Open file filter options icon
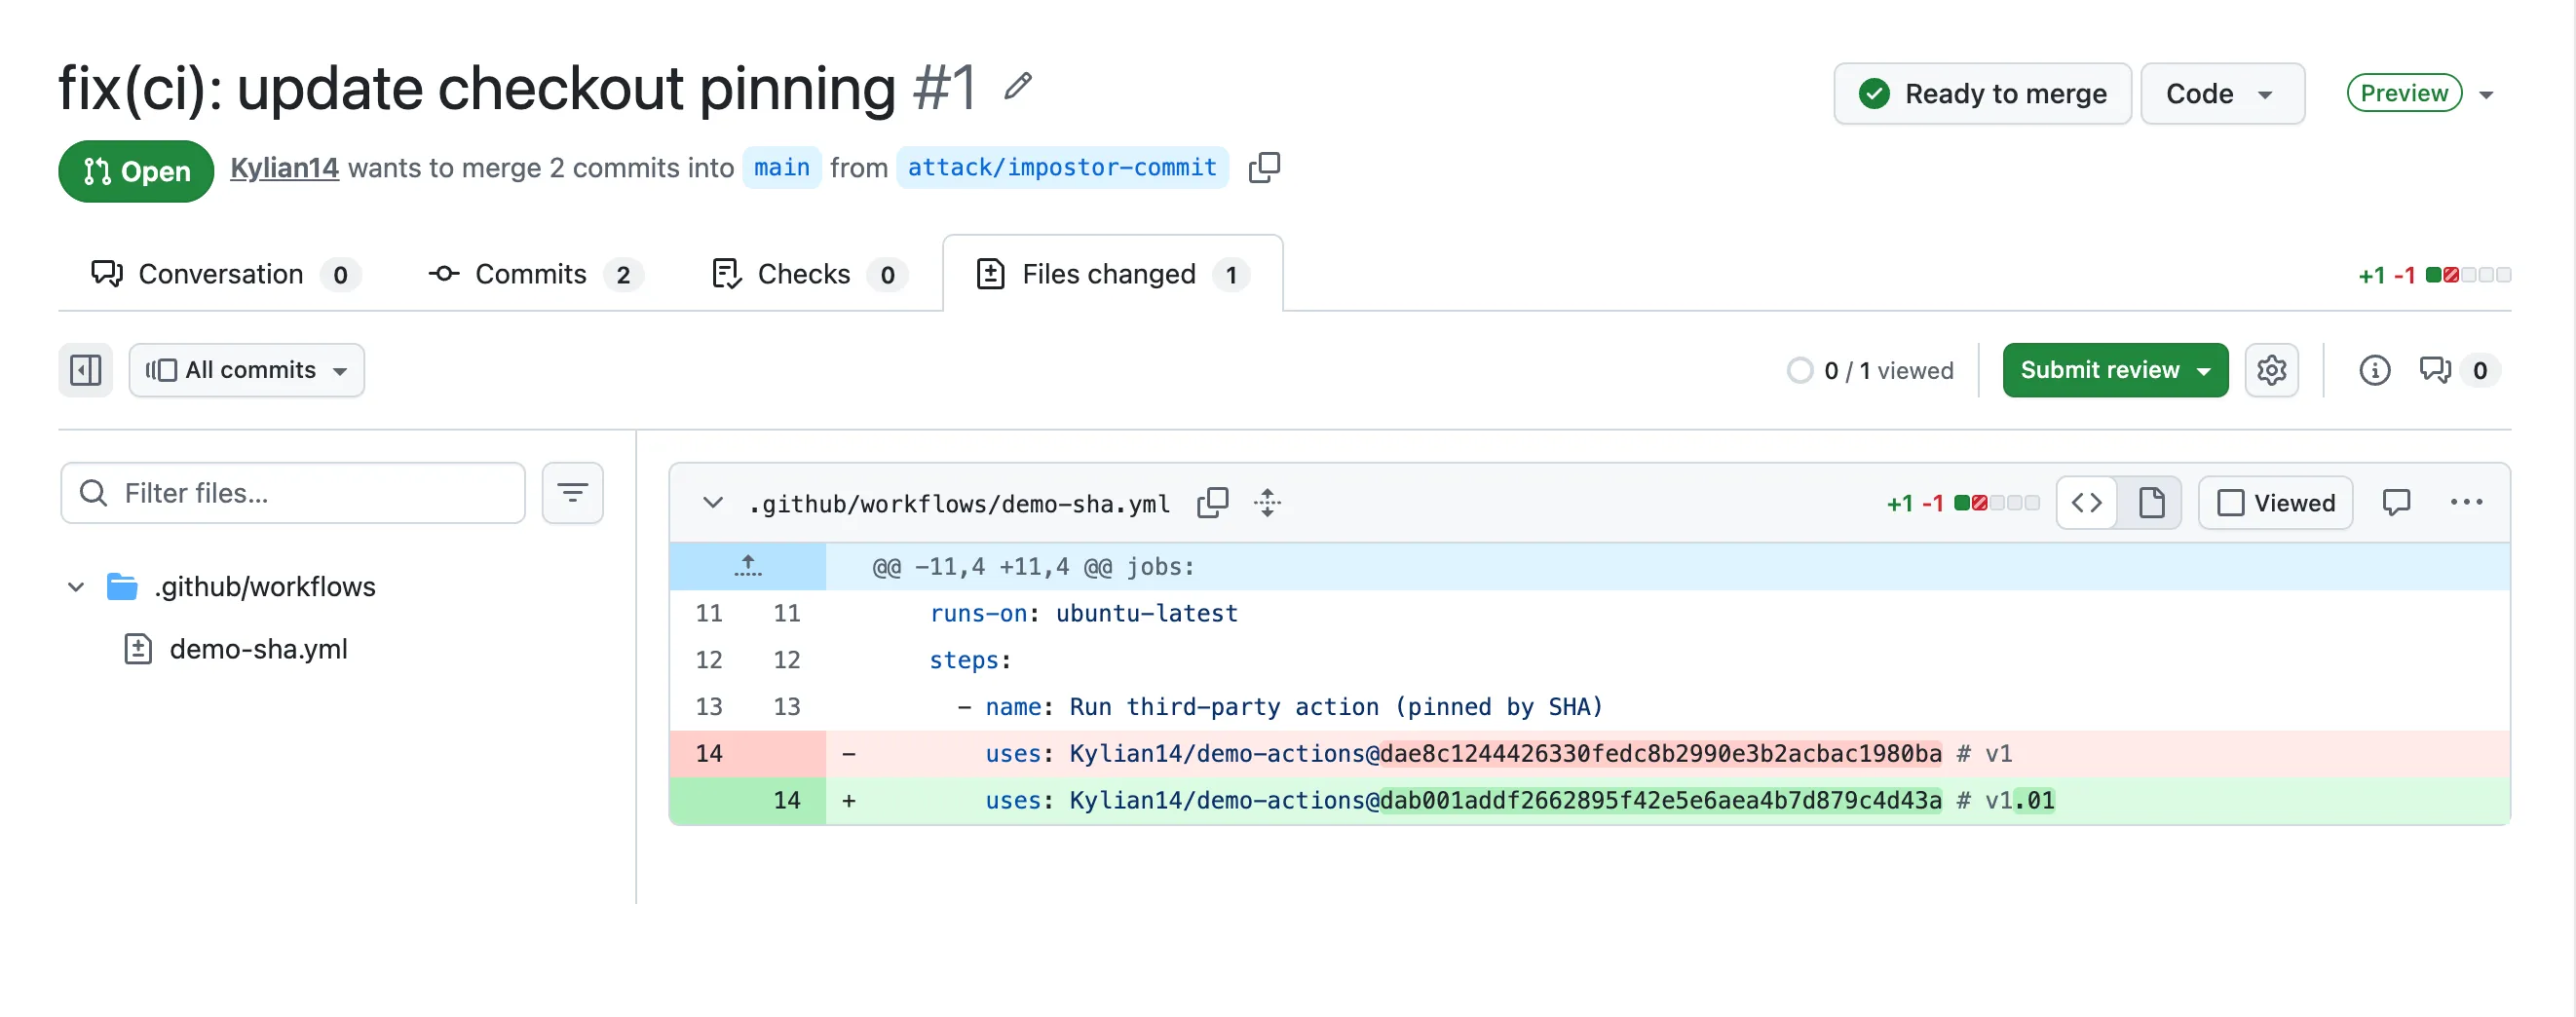 572,493
